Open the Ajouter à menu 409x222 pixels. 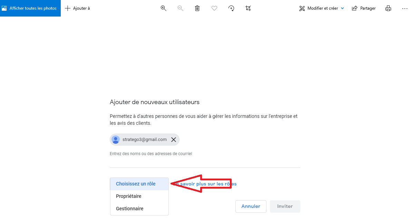[x=77, y=8]
